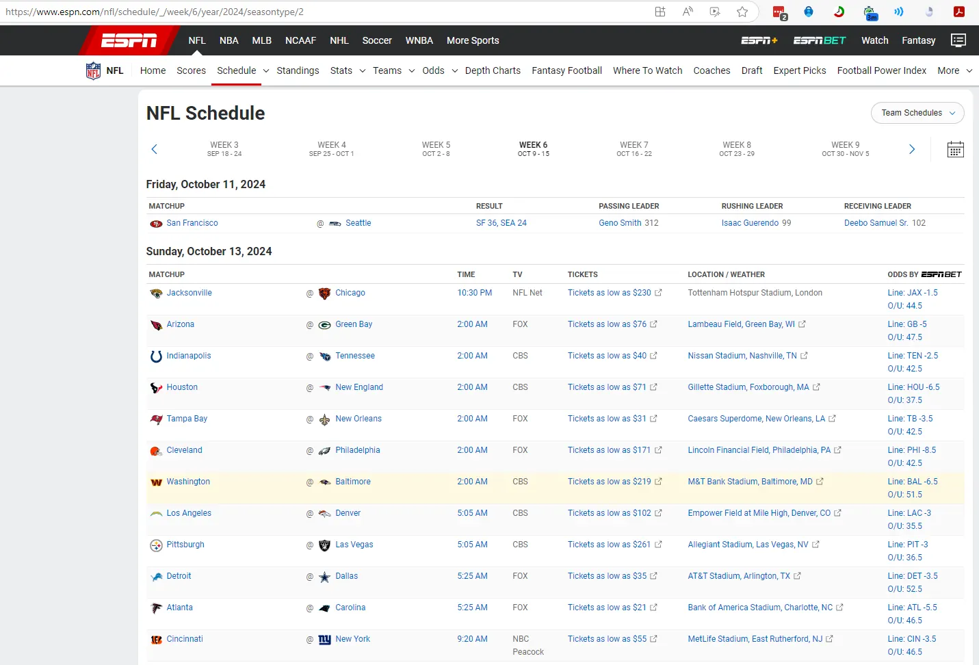Click the Indianapolis Colts logo
This screenshot has height=665, width=979.
tap(156, 356)
